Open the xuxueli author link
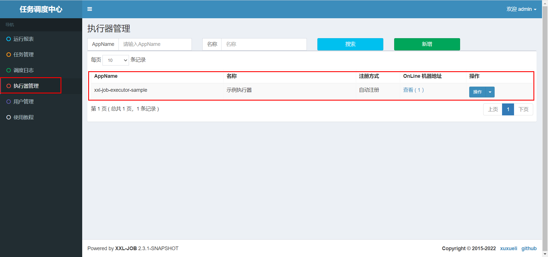The height and width of the screenshot is (257, 548). click(x=508, y=248)
